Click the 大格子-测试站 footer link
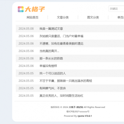 [x=76, y=107]
